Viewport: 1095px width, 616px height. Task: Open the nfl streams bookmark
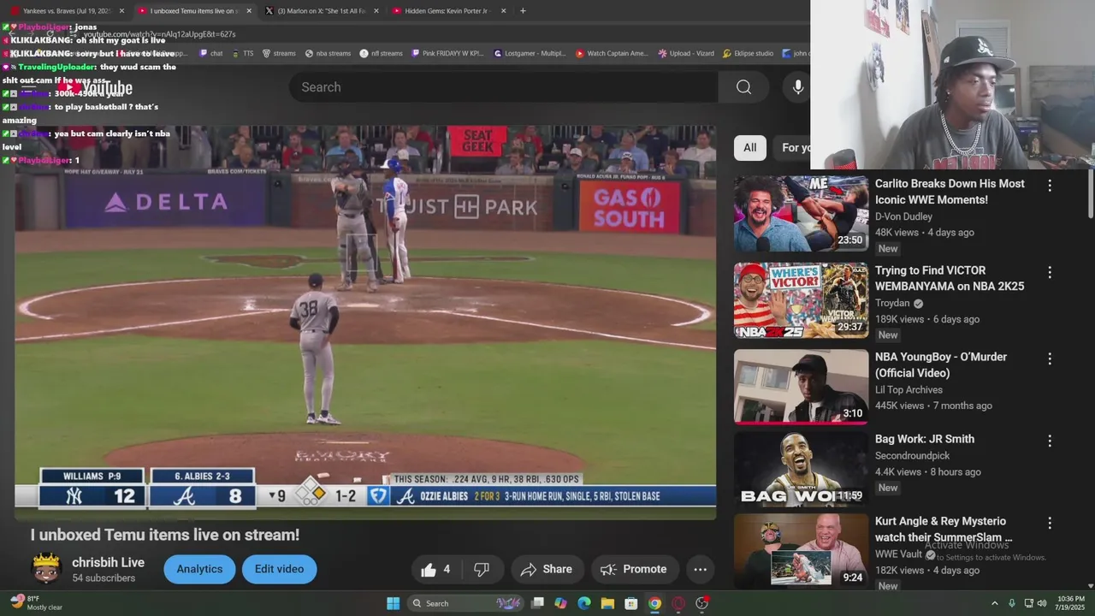click(382, 53)
